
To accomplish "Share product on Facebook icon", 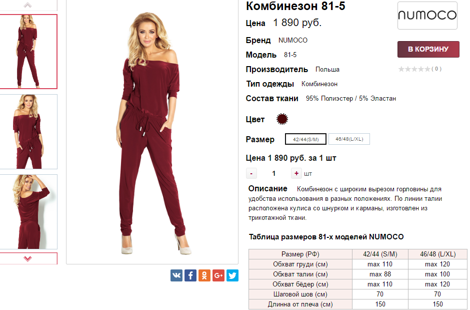I will point(190,275).
